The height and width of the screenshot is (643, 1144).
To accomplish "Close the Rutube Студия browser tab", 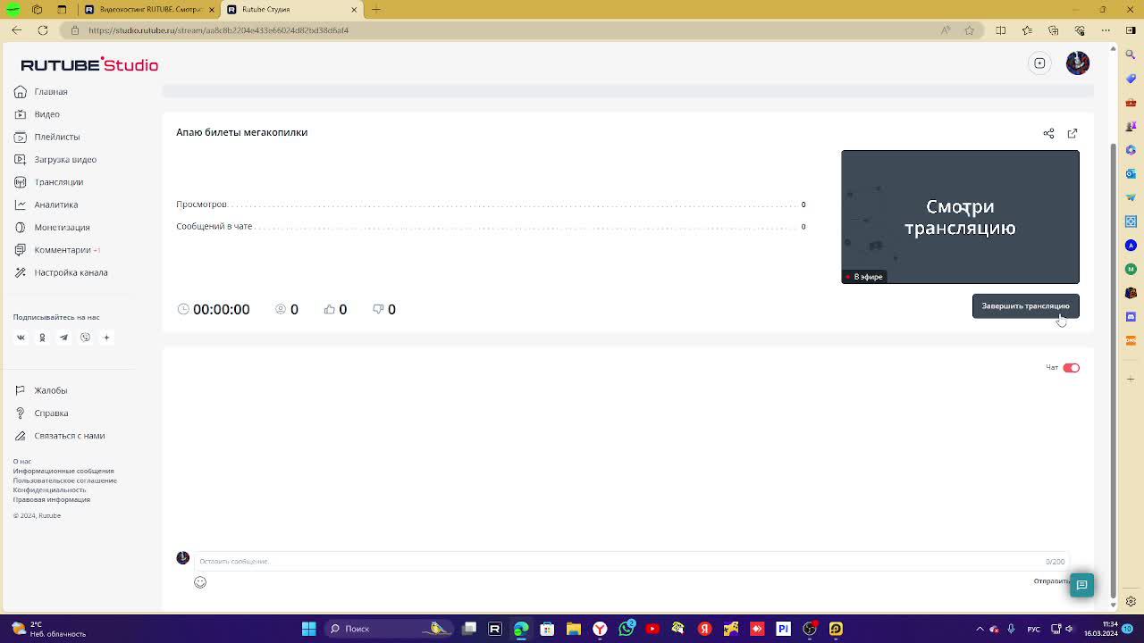I will 354,10.
